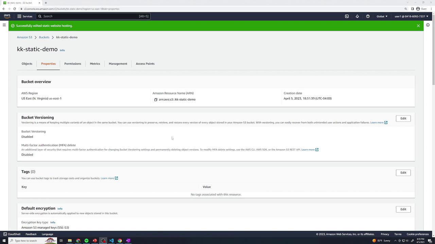
Task: Click the Value column header in Tags
Action: 207,187
